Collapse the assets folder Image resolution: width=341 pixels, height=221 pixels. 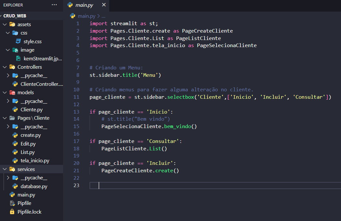click(5, 24)
